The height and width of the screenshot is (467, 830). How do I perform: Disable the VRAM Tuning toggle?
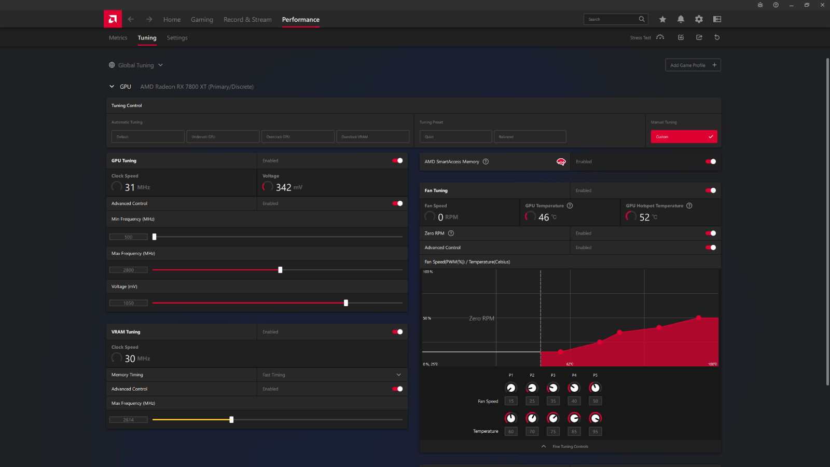397,332
